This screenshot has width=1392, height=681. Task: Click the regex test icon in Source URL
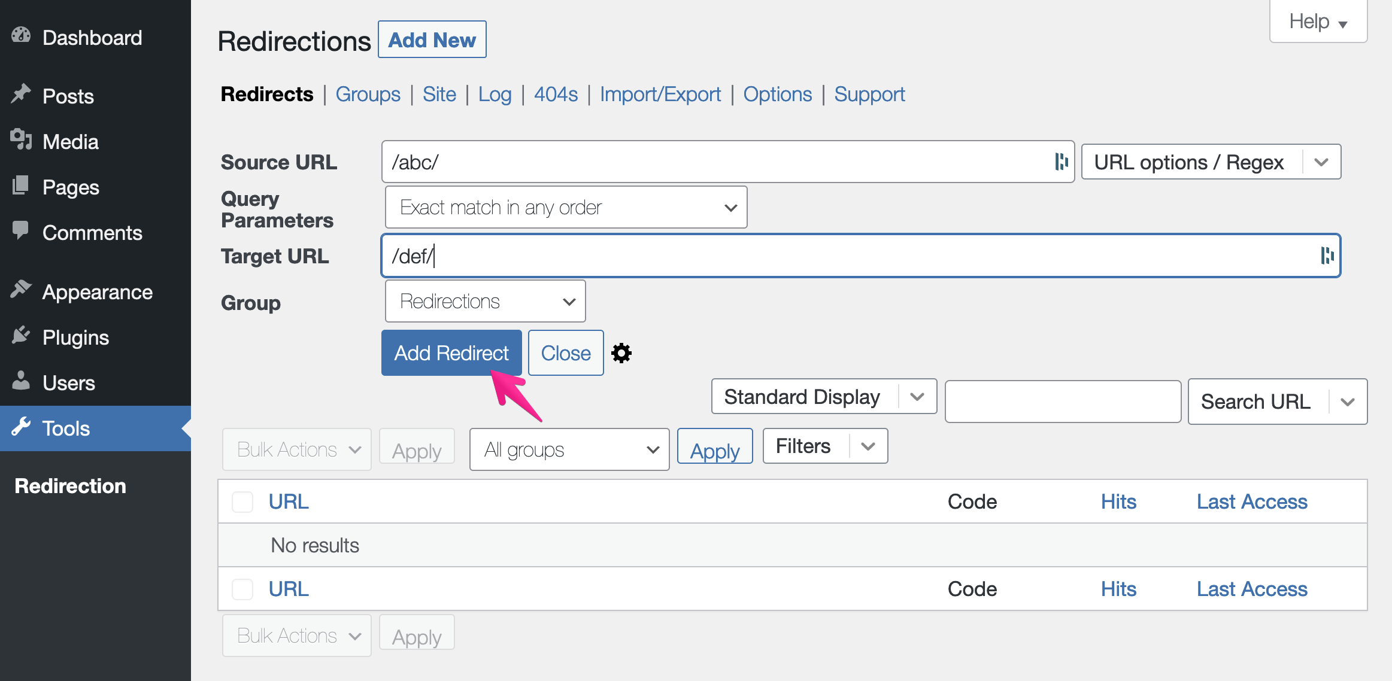(x=1060, y=161)
